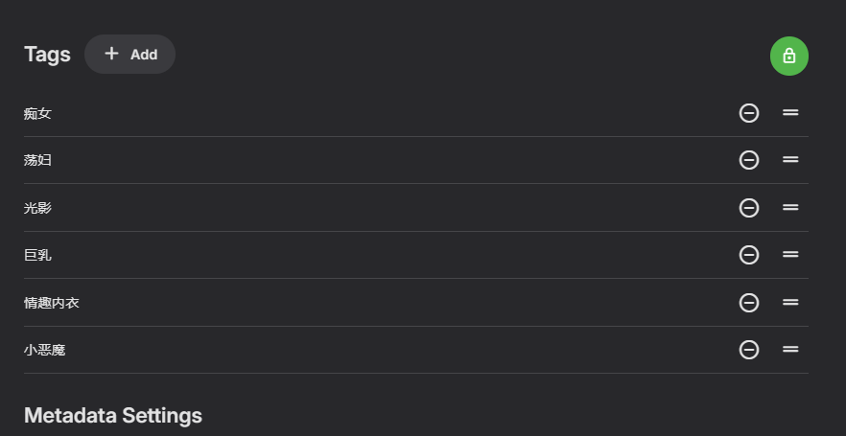The image size is (846, 436).
Task: Select the 巨乳 tag name
Action: pos(37,255)
